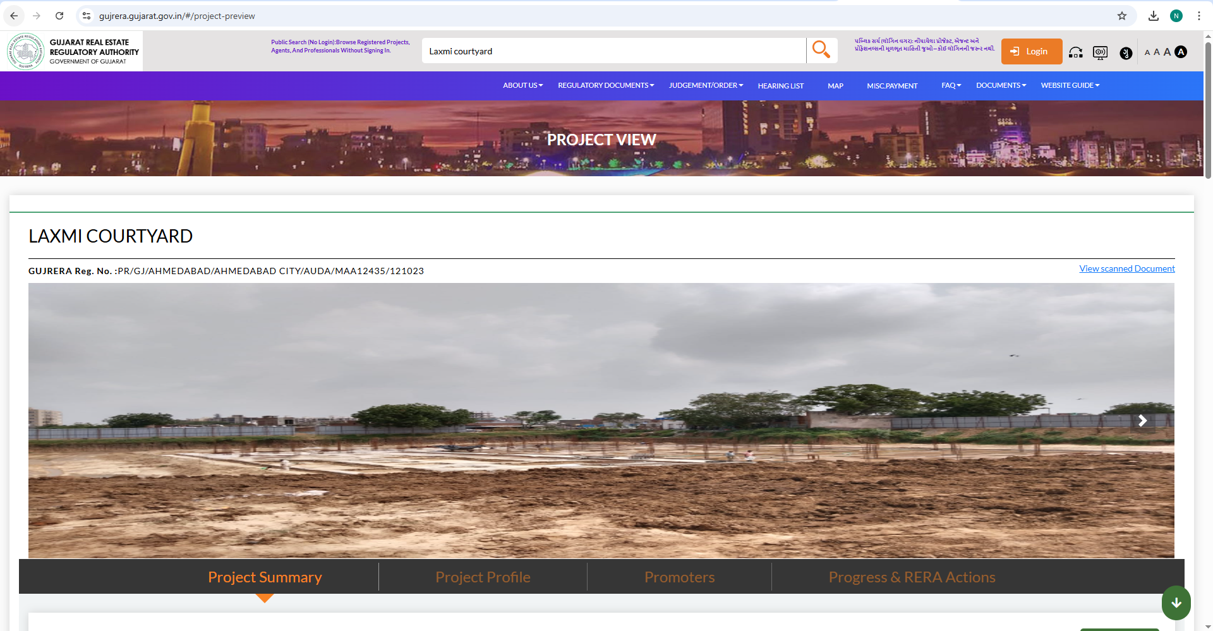Open the FAQ dropdown menu
The width and height of the screenshot is (1213, 631).
coord(950,85)
